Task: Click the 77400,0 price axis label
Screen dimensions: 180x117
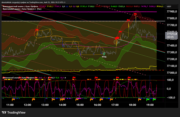Action: (172, 45)
